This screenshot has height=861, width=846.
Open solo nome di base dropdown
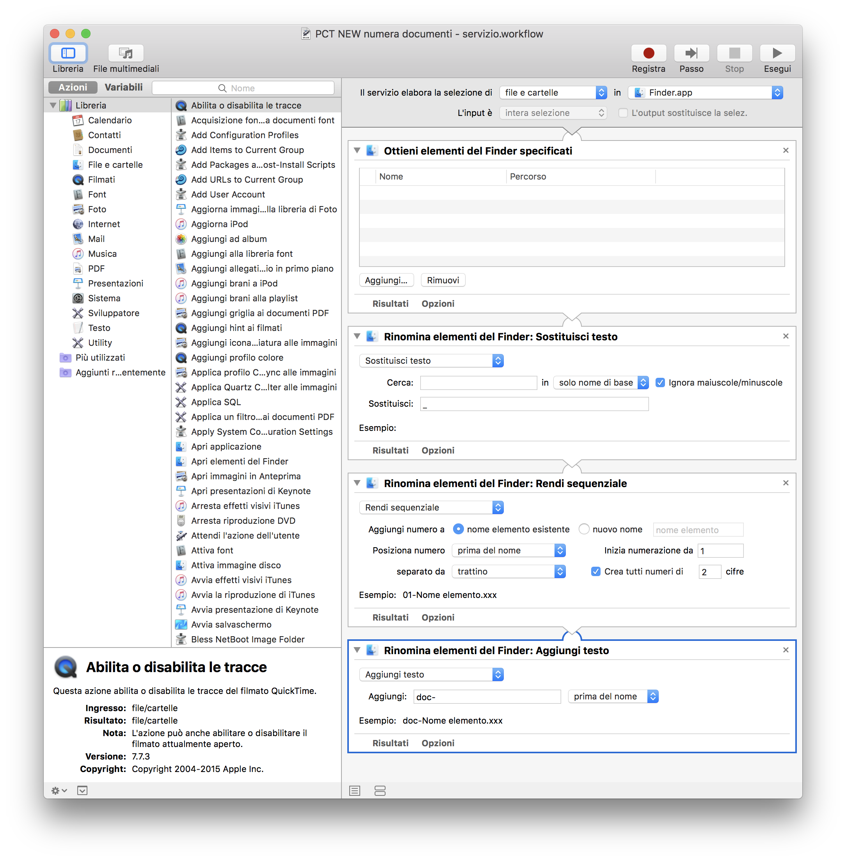[x=601, y=383]
